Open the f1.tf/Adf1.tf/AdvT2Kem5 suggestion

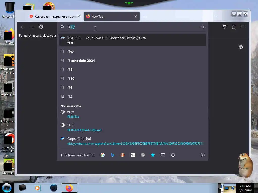coord(133,127)
